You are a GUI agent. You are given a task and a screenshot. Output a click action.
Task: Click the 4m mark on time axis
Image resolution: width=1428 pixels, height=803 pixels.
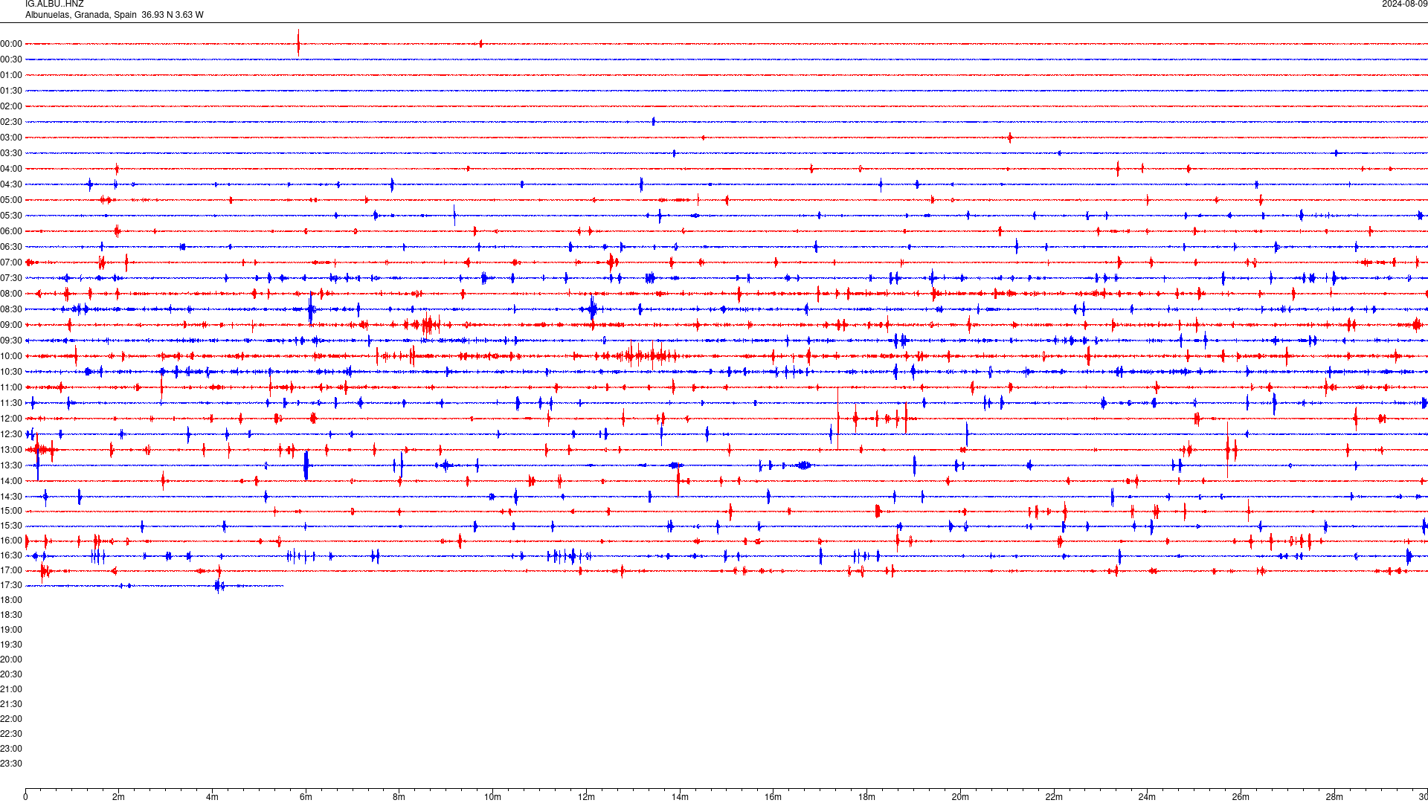coord(212,797)
